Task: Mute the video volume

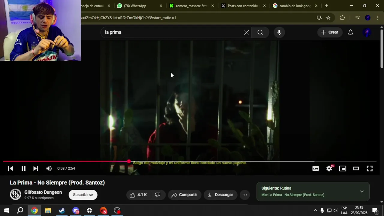Action: pyautogui.click(x=49, y=169)
